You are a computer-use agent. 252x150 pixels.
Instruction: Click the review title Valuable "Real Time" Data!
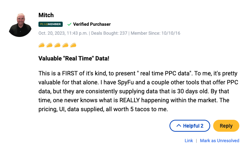tap(74, 59)
